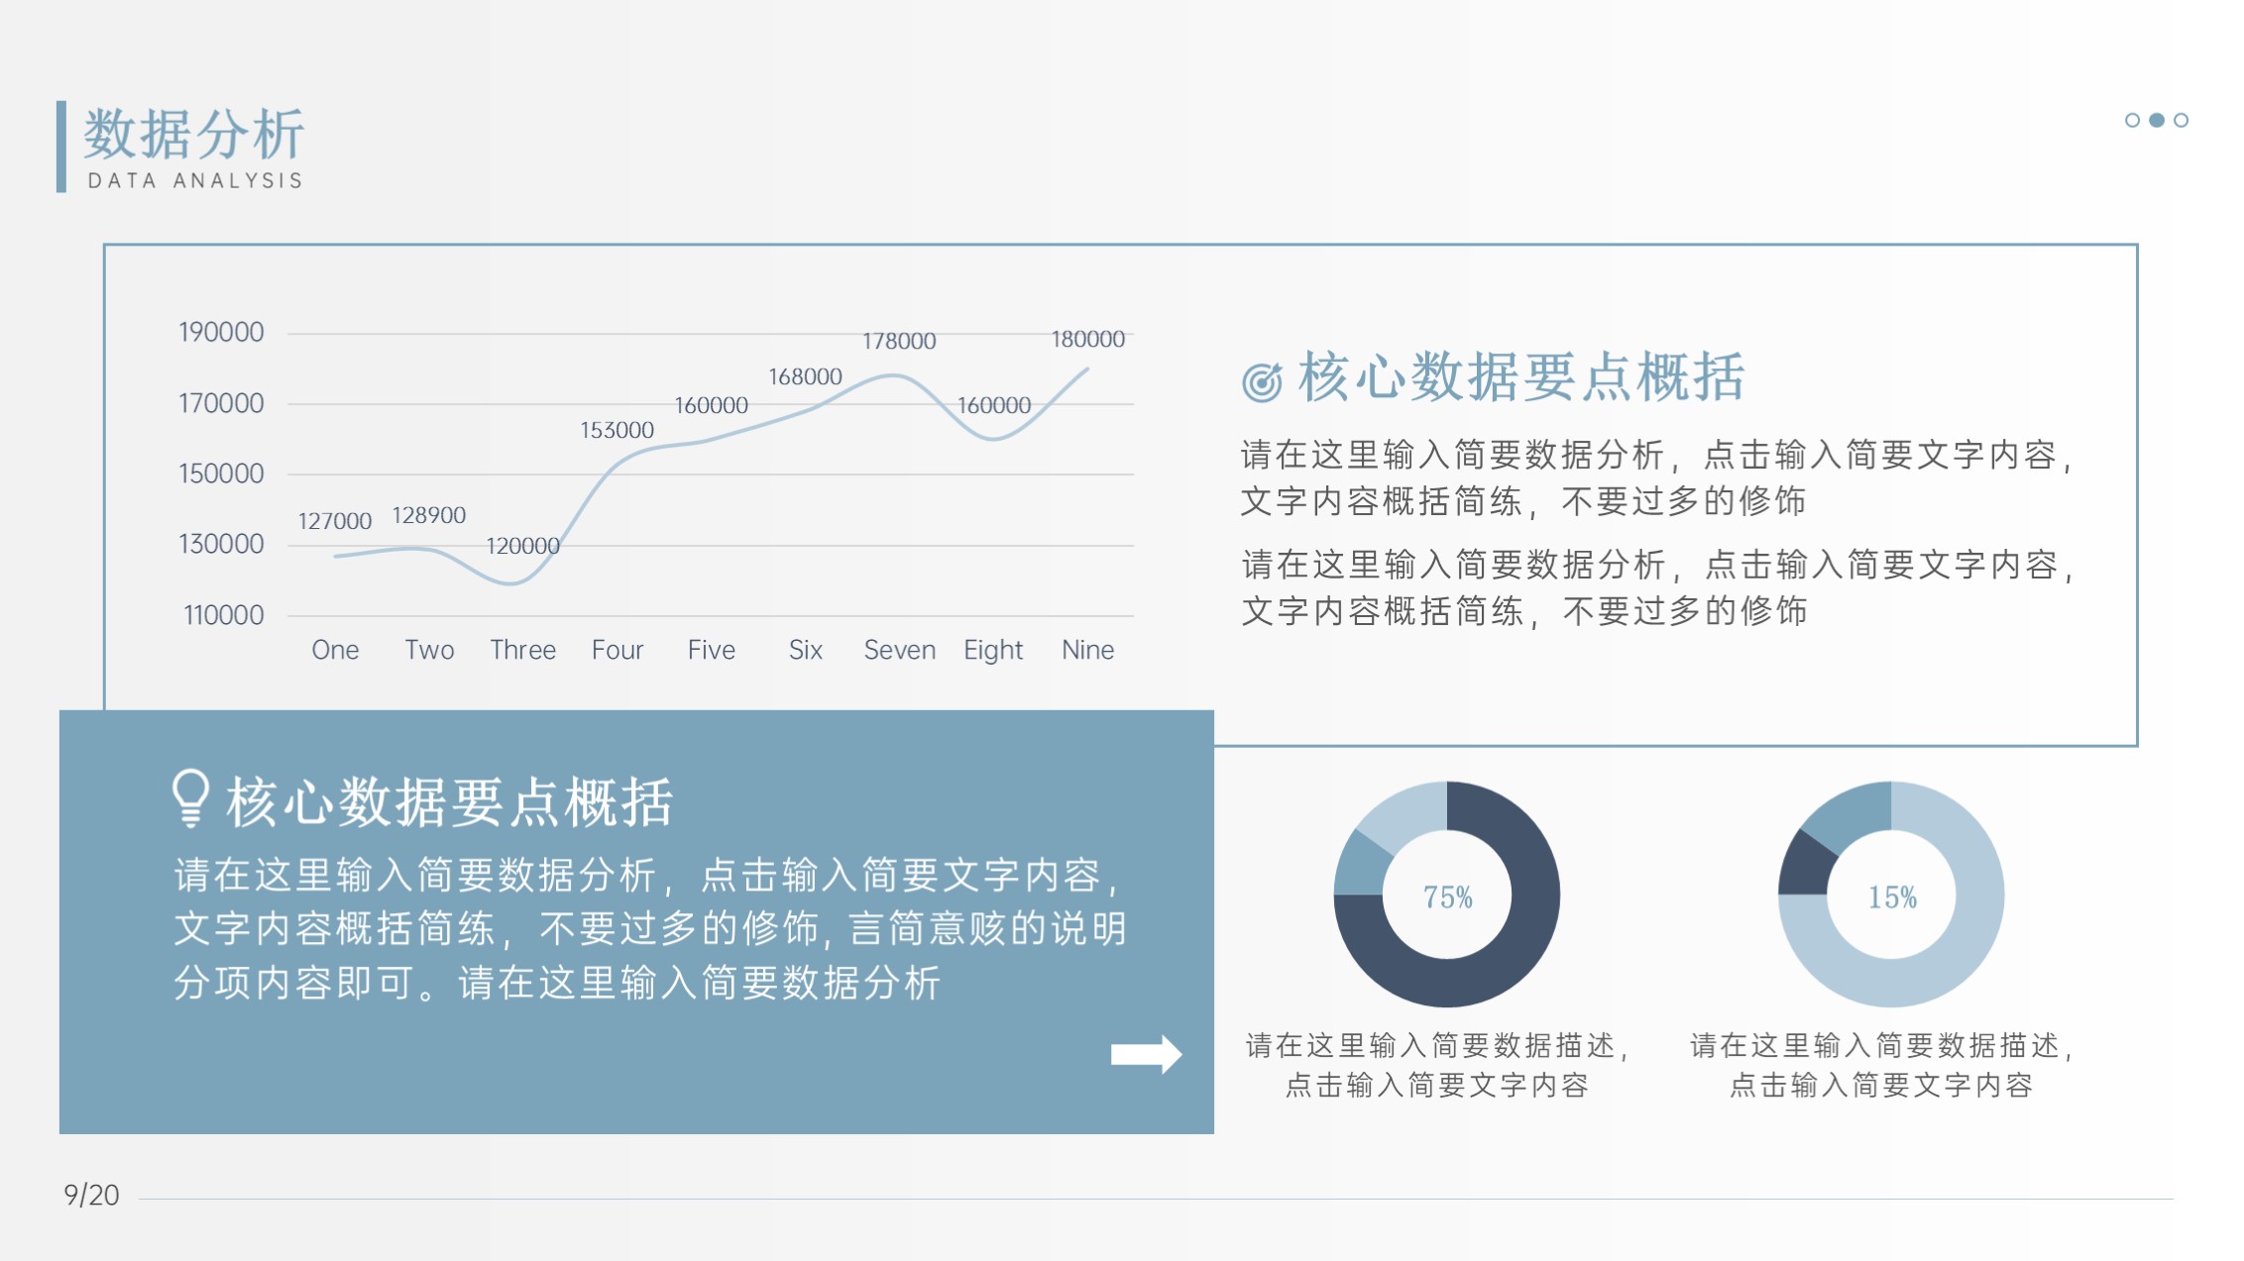Viewport: 2244px width, 1261px height.
Task: Click axis value 170000
Action: (x=221, y=403)
